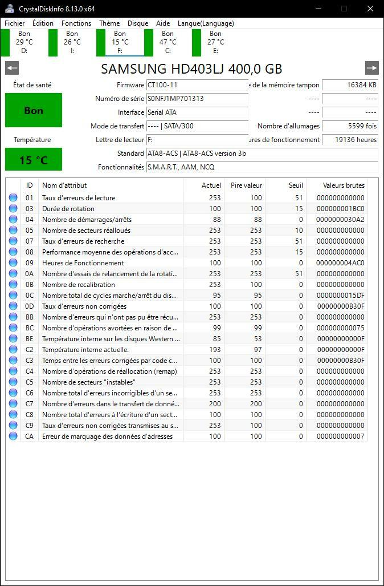Screen dimensions: 384x586
Task: Click the Standard field ATA8-ACS version 3b
Action: [x=262, y=153]
